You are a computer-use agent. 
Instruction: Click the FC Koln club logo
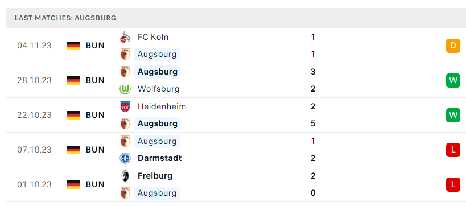click(125, 37)
